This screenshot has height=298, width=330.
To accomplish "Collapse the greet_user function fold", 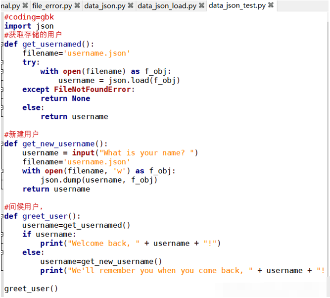I will (2, 216).
